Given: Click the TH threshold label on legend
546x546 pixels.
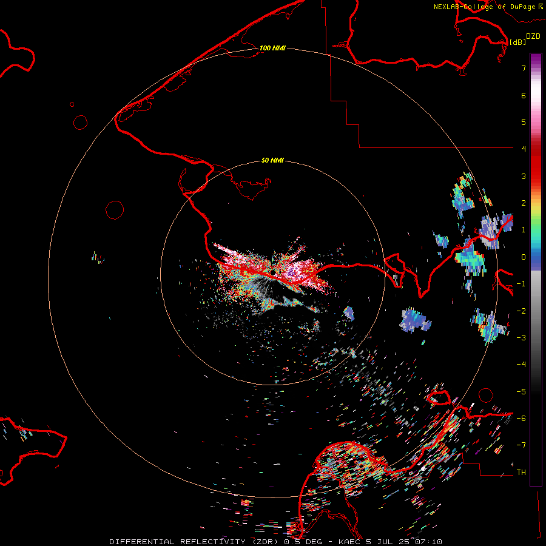Looking at the screenshot, I should click(521, 473).
